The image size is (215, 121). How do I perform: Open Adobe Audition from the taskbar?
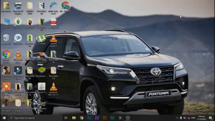[113, 118]
